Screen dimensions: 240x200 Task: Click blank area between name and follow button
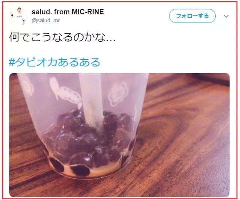click(x=136, y=16)
